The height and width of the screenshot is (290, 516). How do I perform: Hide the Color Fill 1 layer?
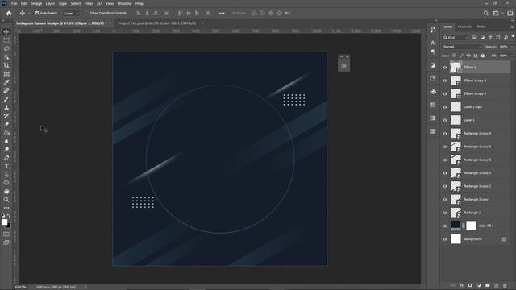point(445,226)
